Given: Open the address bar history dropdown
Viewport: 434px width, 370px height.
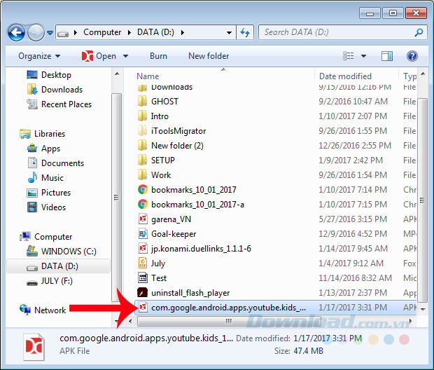Looking at the screenshot, I should (x=229, y=33).
